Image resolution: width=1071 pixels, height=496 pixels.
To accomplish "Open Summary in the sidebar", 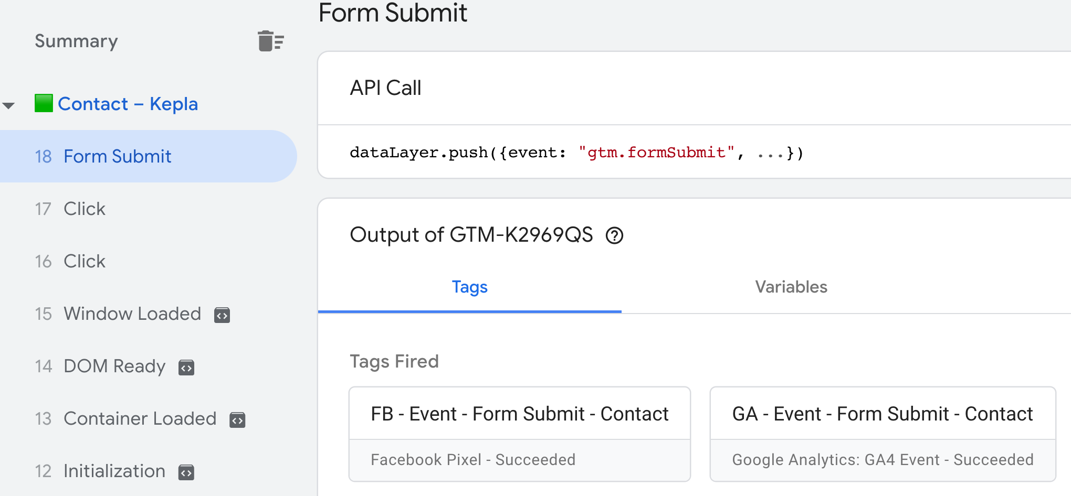I will [x=77, y=41].
